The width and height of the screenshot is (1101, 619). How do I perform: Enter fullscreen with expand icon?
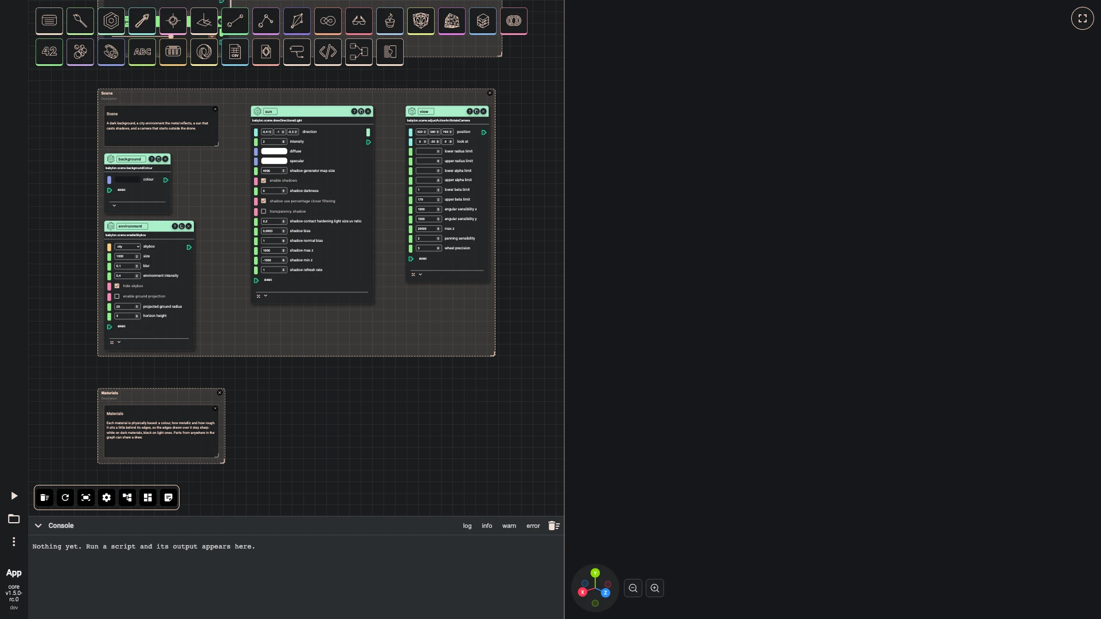pos(1083,18)
